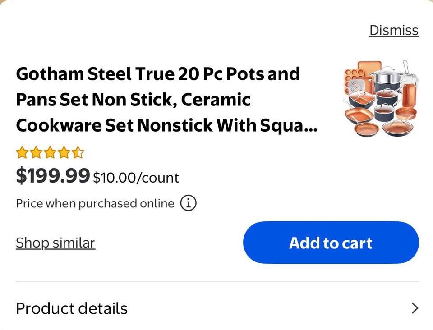Click the first gold rating star
This screenshot has height=330, width=433.
[x=22, y=153]
